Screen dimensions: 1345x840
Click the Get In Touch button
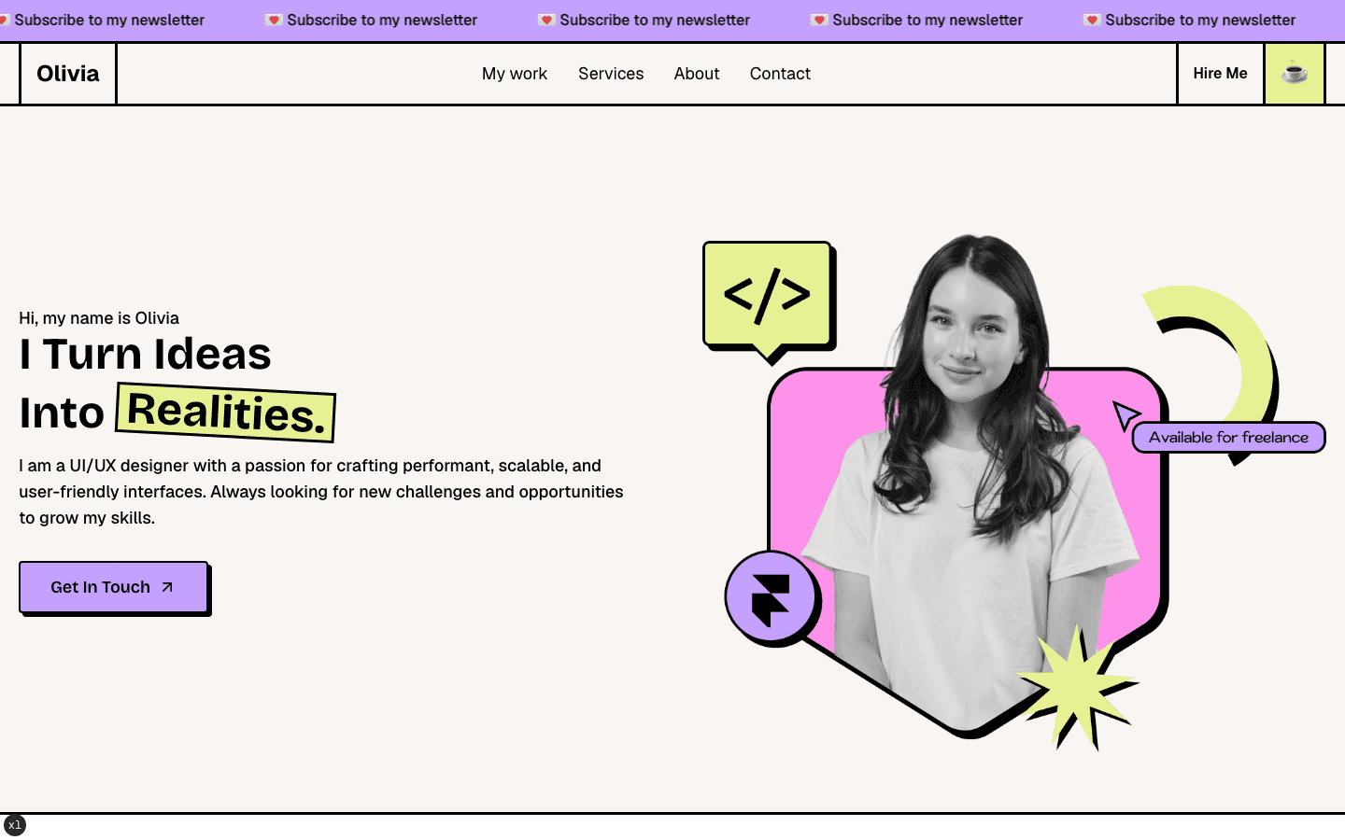coord(114,587)
